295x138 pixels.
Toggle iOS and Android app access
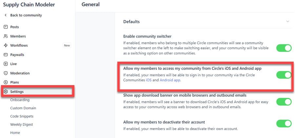point(284,75)
